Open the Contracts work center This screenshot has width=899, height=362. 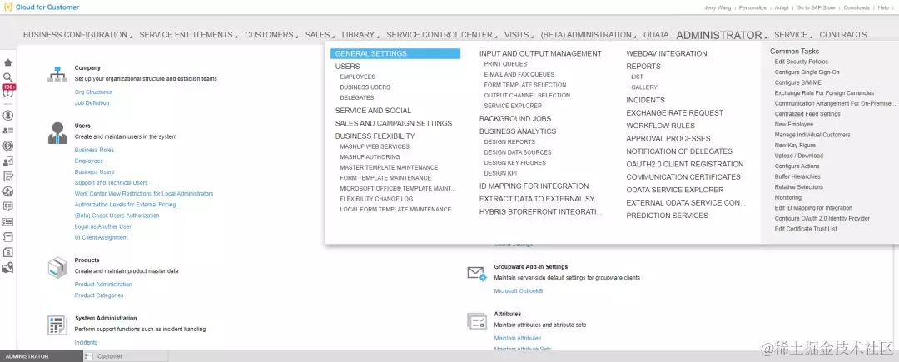pos(842,35)
